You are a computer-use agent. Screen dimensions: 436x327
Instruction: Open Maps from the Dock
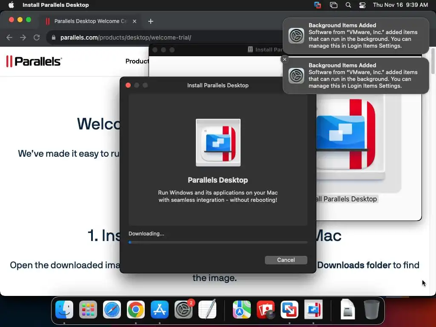pos(242,310)
